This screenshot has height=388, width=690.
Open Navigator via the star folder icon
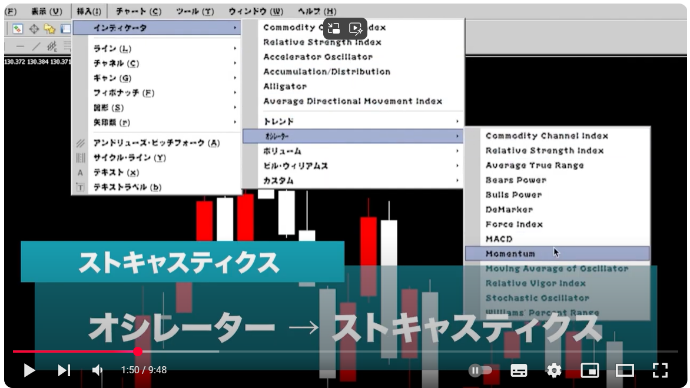click(49, 29)
